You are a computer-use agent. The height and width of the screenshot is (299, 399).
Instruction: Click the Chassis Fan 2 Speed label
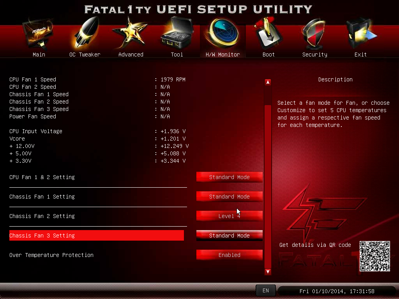coord(39,102)
